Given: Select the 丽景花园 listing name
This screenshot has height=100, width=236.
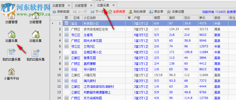Looking at the screenshot, I should 90,58.
